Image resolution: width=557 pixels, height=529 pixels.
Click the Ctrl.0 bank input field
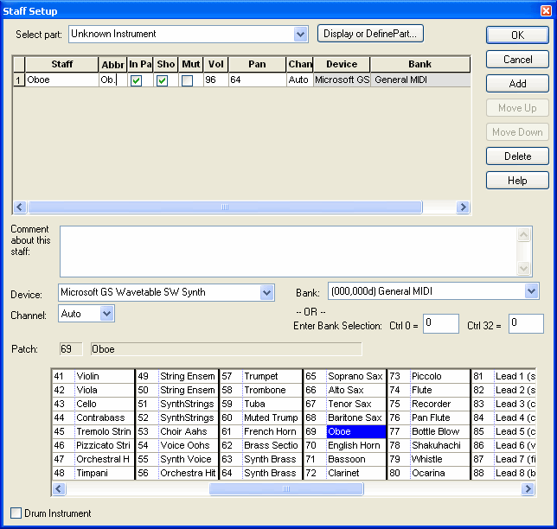pyautogui.click(x=440, y=323)
